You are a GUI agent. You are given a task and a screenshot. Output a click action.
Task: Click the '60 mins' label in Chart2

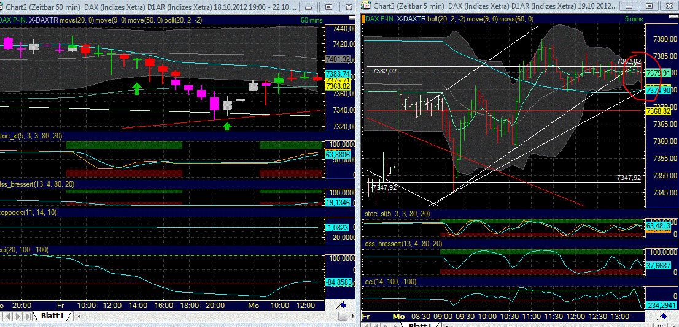tap(311, 20)
